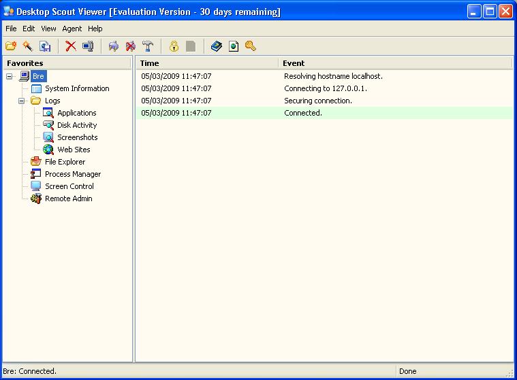The height and width of the screenshot is (380, 517).
Task: Click the Screen Control monitor icon
Action: [36, 186]
